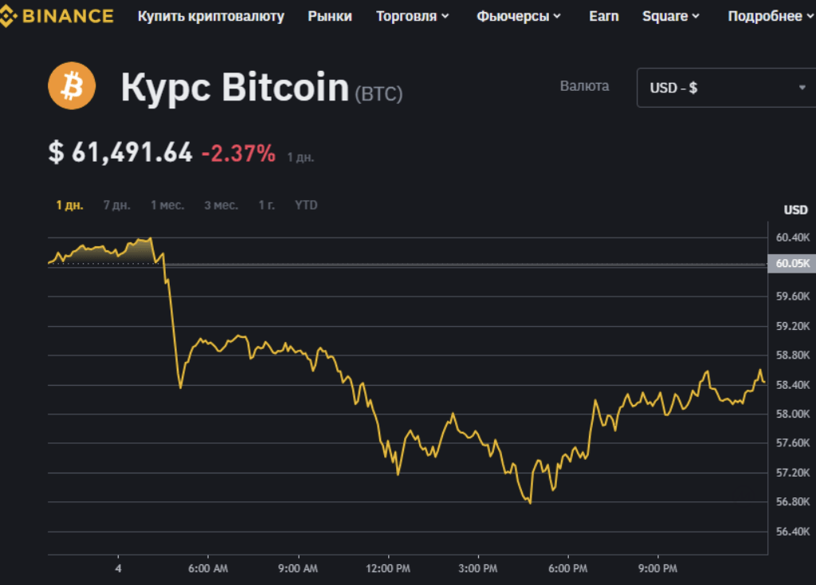Click the 58.80K axis label
Viewport: 816px width, 585px height.
tap(793, 355)
